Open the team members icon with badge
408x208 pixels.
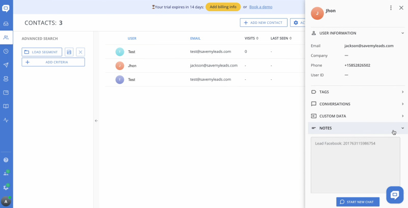point(6,173)
